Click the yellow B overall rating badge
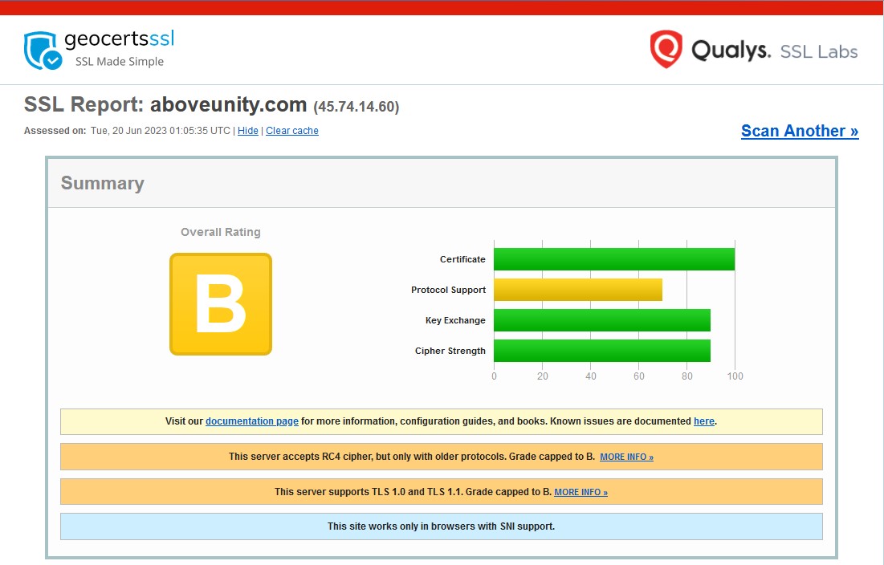The height and width of the screenshot is (565, 884). point(221,304)
